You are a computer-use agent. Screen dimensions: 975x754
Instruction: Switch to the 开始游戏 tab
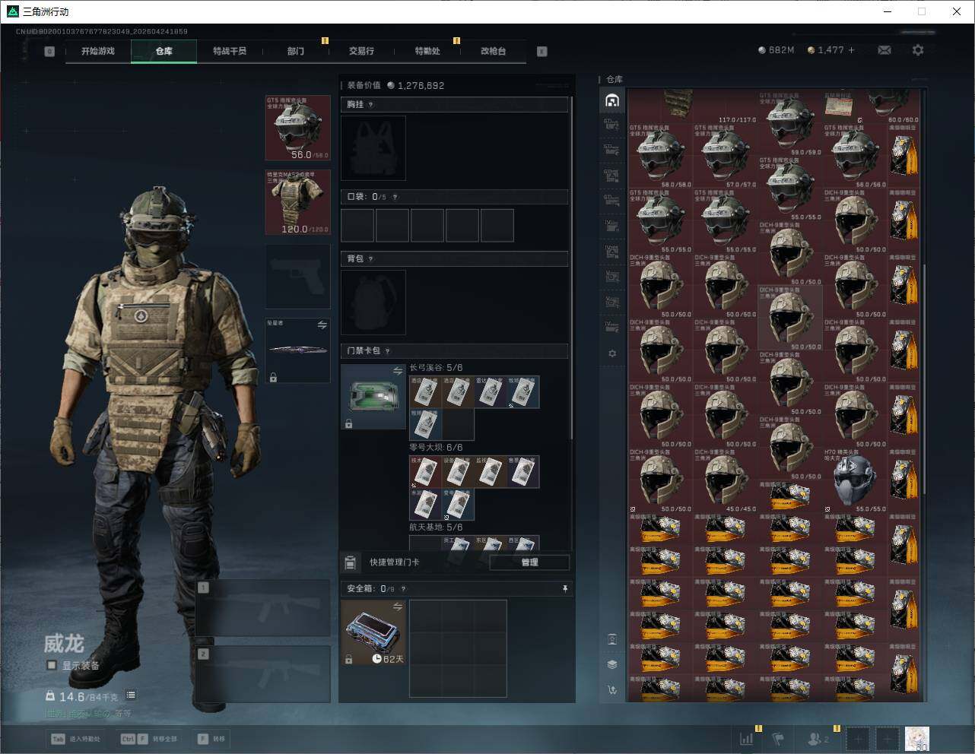point(98,52)
